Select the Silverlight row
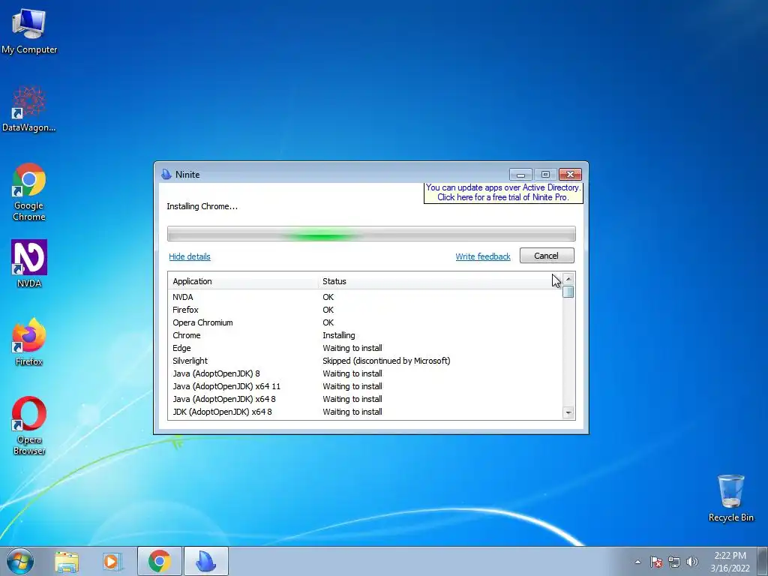 point(365,361)
